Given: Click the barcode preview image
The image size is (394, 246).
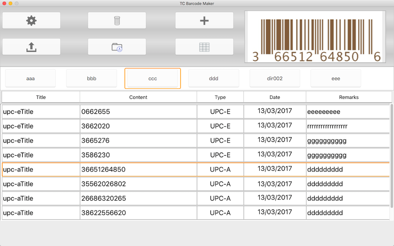Looking at the screenshot, I should point(315,37).
